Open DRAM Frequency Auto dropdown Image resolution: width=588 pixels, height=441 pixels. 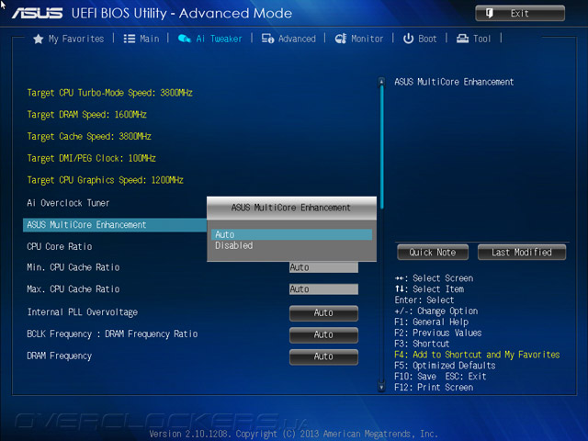click(323, 356)
